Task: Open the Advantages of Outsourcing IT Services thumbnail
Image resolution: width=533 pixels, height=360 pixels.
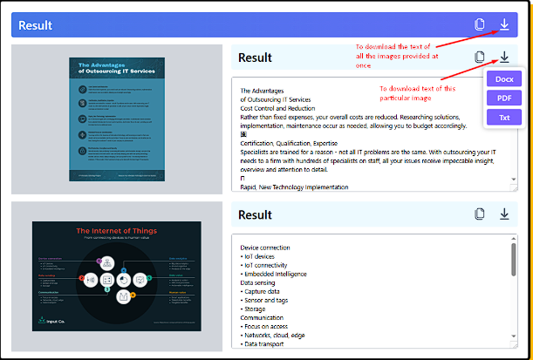Action: [117, 119]
